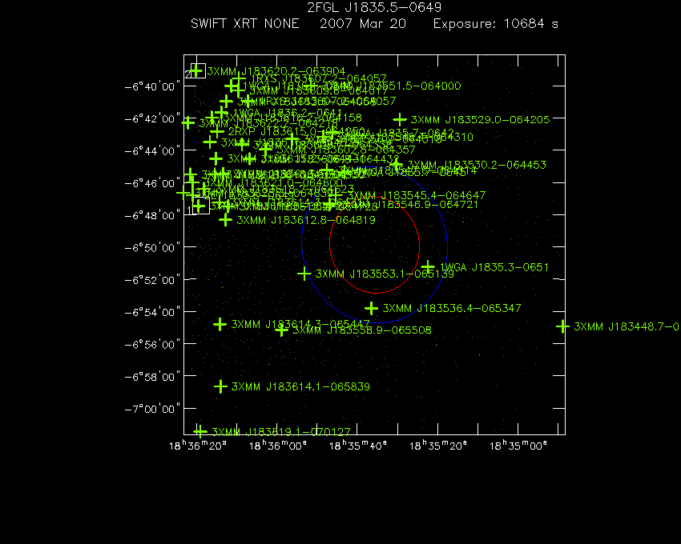Viewport: 681px width, 544px height.
Task: Select the label 3XMM J183536.4-065347
Action: pos(452,308)
